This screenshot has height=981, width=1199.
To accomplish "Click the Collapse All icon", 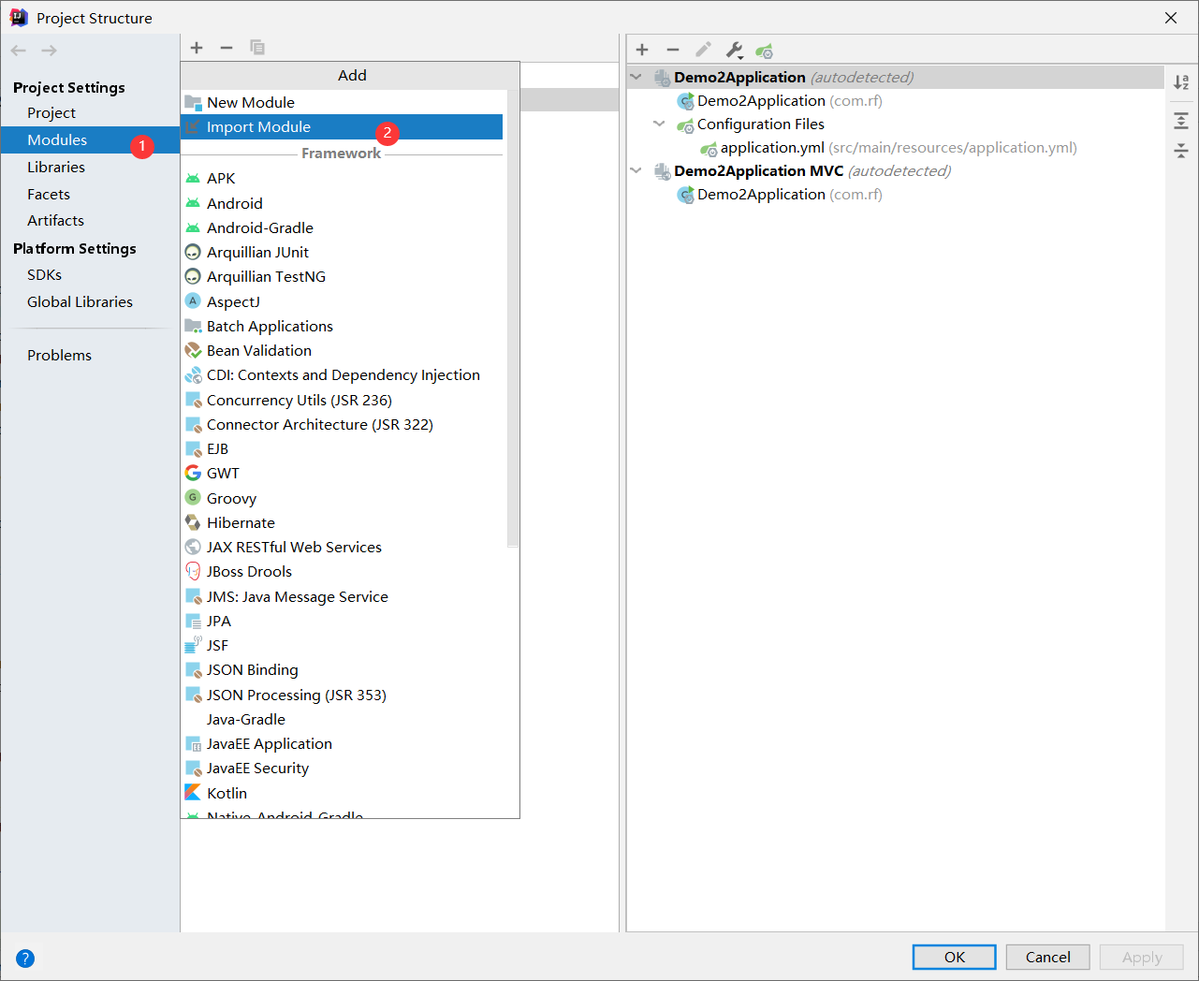I will 1181,151.
